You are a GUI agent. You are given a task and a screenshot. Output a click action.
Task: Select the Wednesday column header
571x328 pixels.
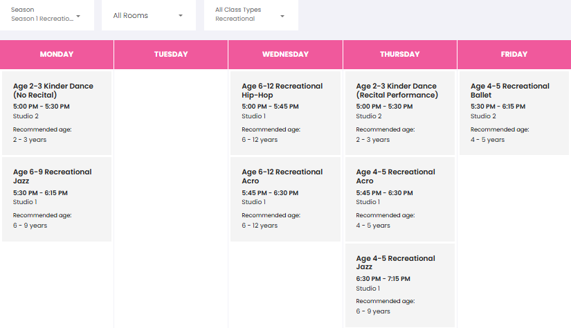pos(285,54)
